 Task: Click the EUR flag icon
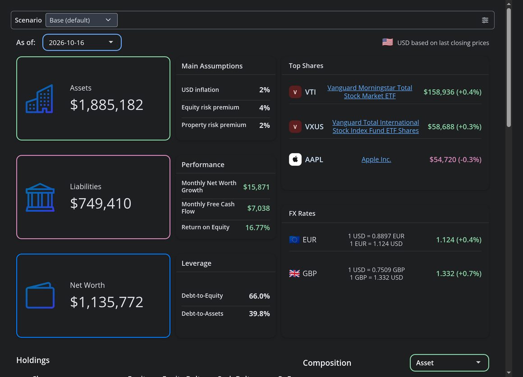(x=294, y=240)
